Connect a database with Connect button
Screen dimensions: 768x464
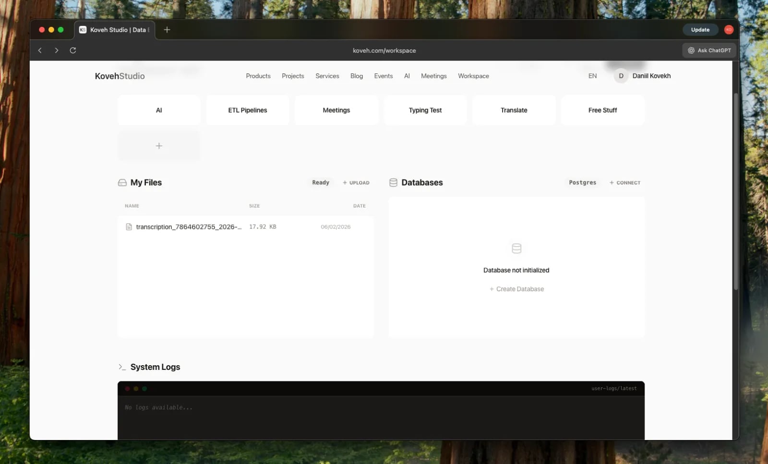[625, 183]
